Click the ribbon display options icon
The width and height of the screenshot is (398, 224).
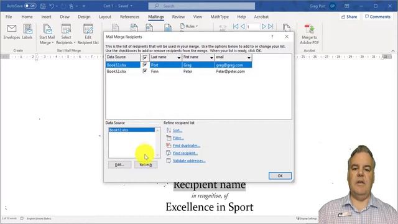pyautogui.click(x=347, y=6)
